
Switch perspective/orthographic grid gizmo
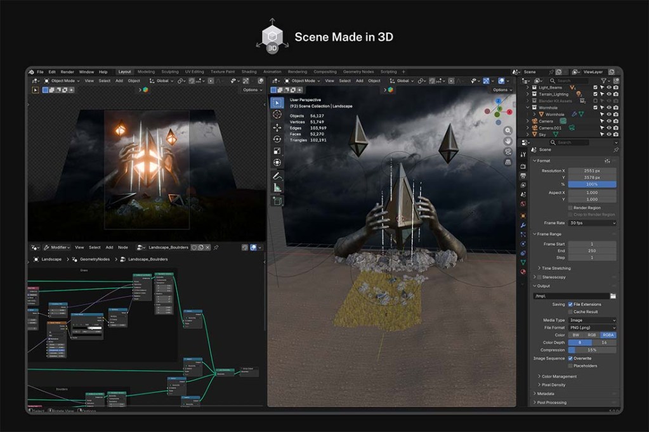click(x=508, y=162)
